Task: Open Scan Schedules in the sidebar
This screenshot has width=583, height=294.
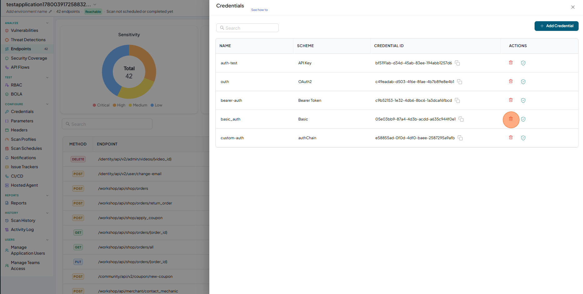Action: [27, 149]
